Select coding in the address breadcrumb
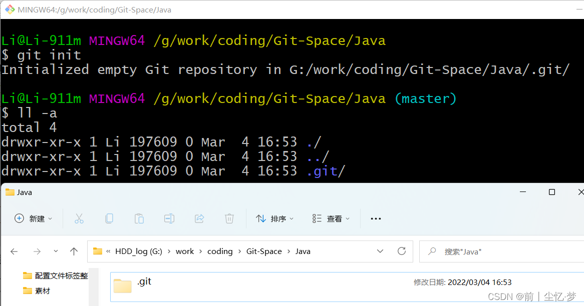Screen dimensions: 584x306 220,251
